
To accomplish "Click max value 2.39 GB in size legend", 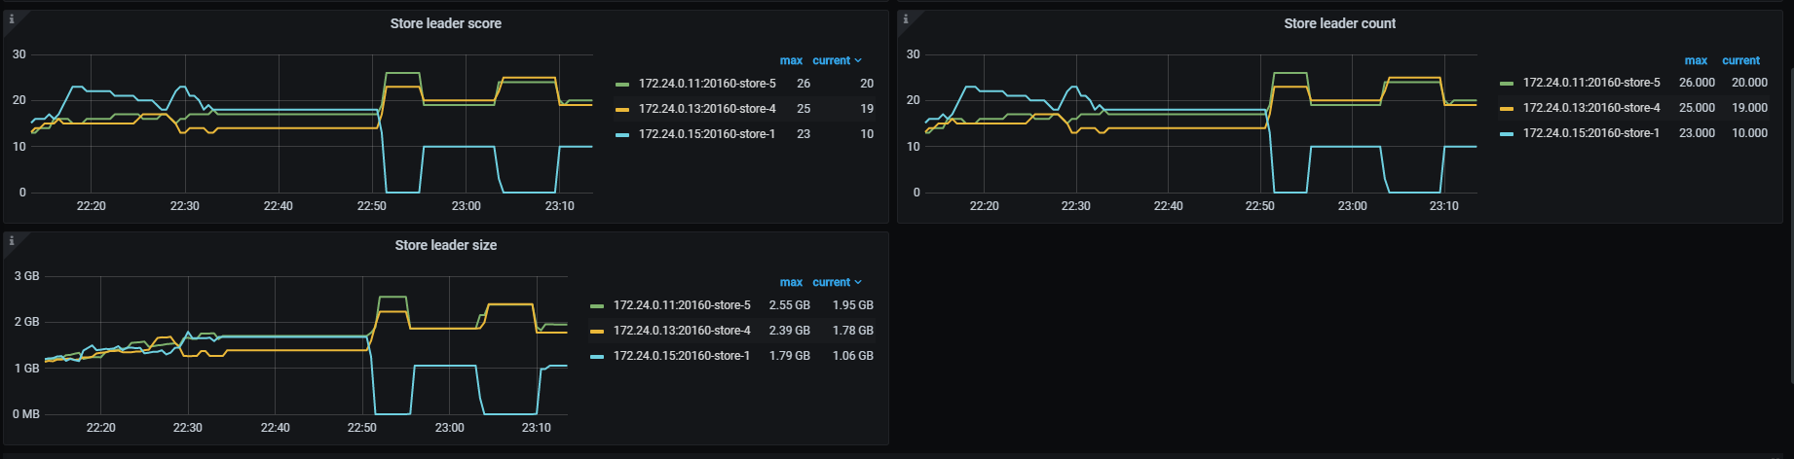I will 790,331.
